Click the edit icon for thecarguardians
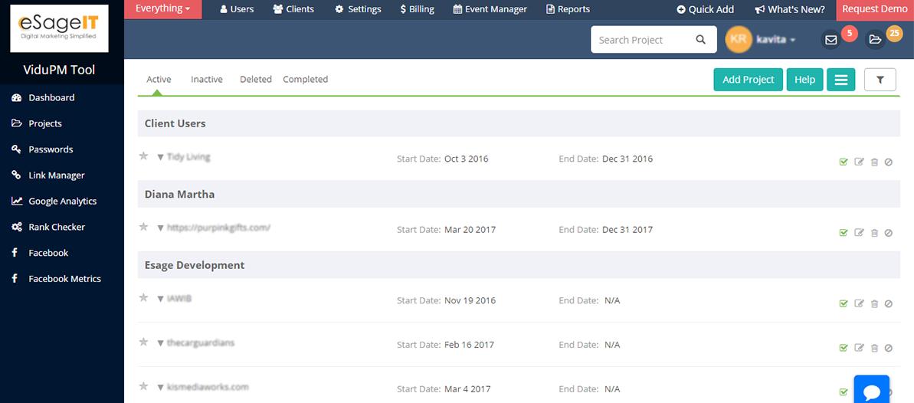This screenshot has width=914, height=403. [859, 348]
